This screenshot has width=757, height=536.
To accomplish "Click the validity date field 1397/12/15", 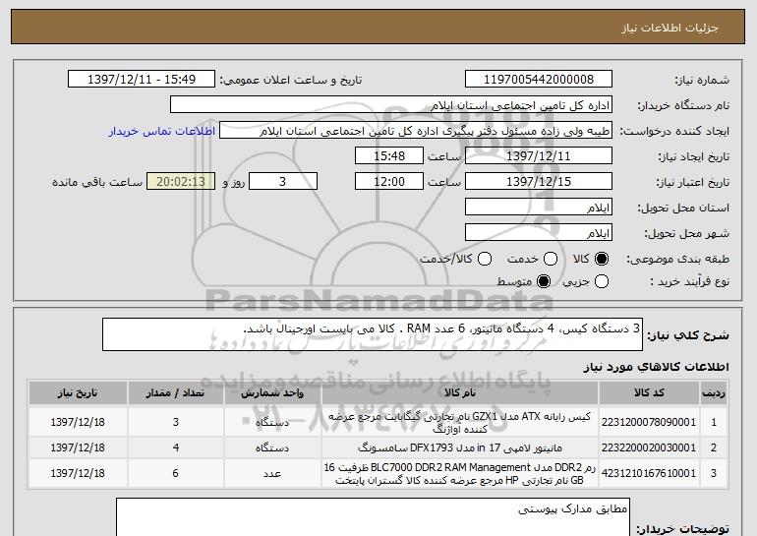I will (539, 182).
